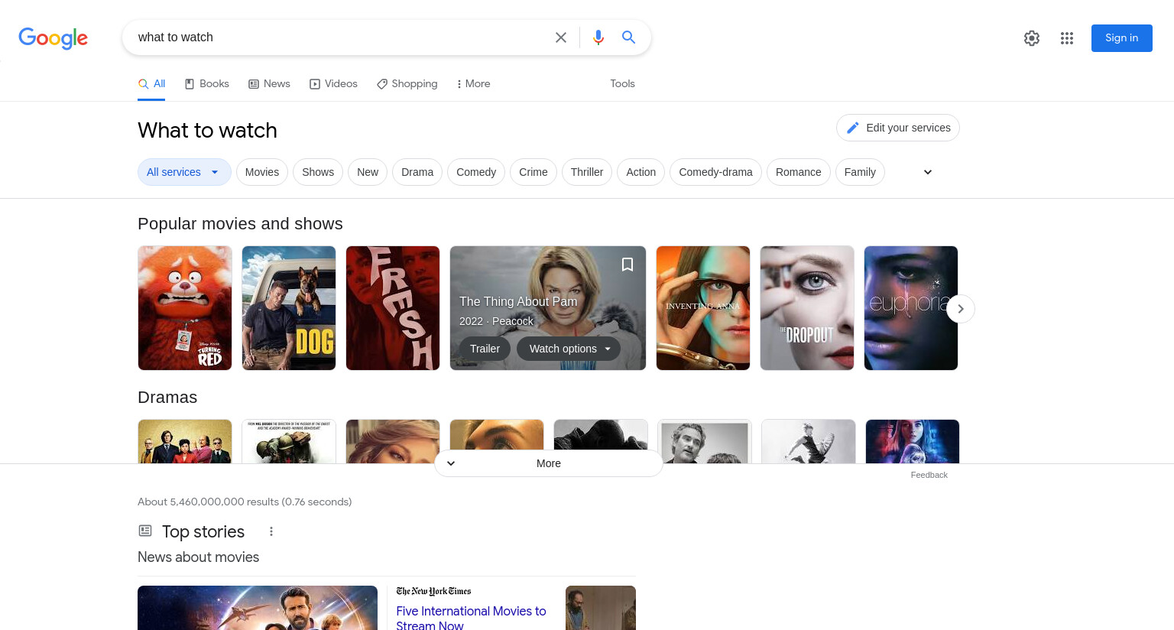The width and height of the screenshot is (1174, 630).
Task: Open Google settings gear
Action: (1032, 38)
